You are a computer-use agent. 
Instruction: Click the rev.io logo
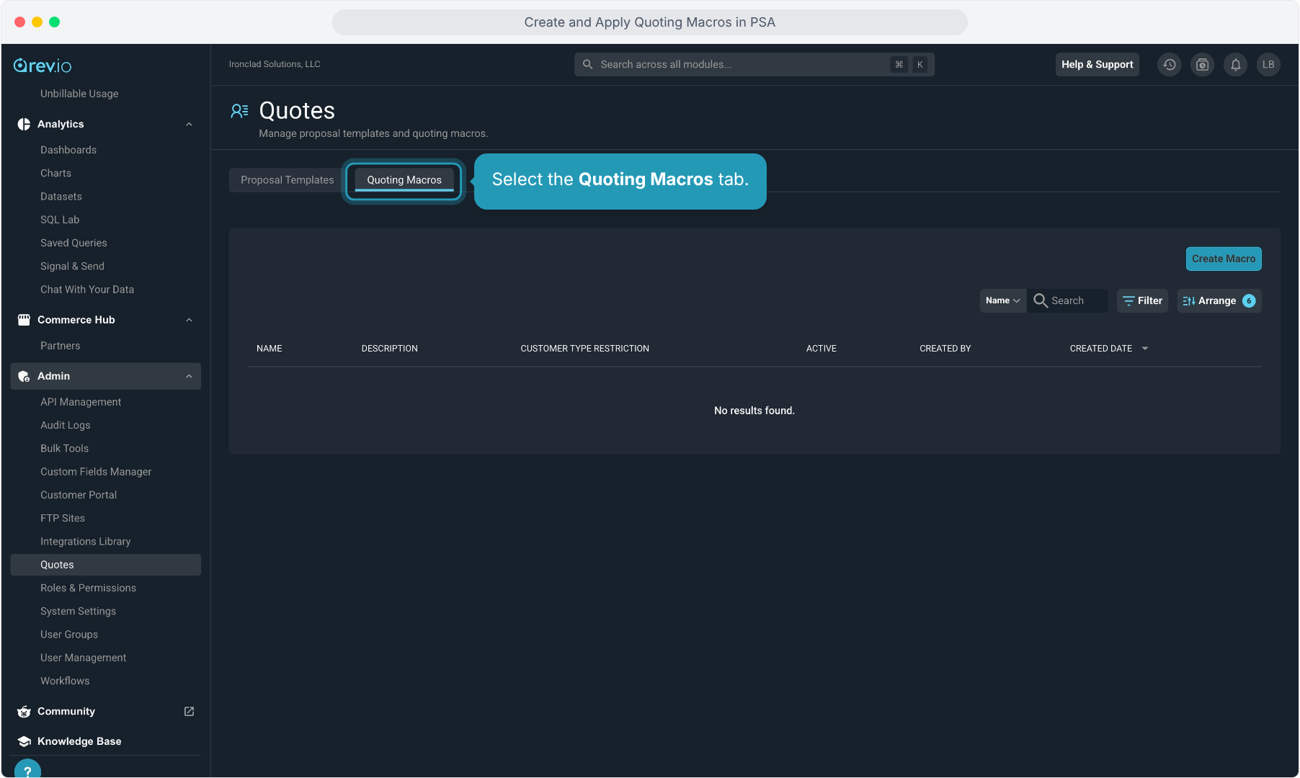point(43,66)
